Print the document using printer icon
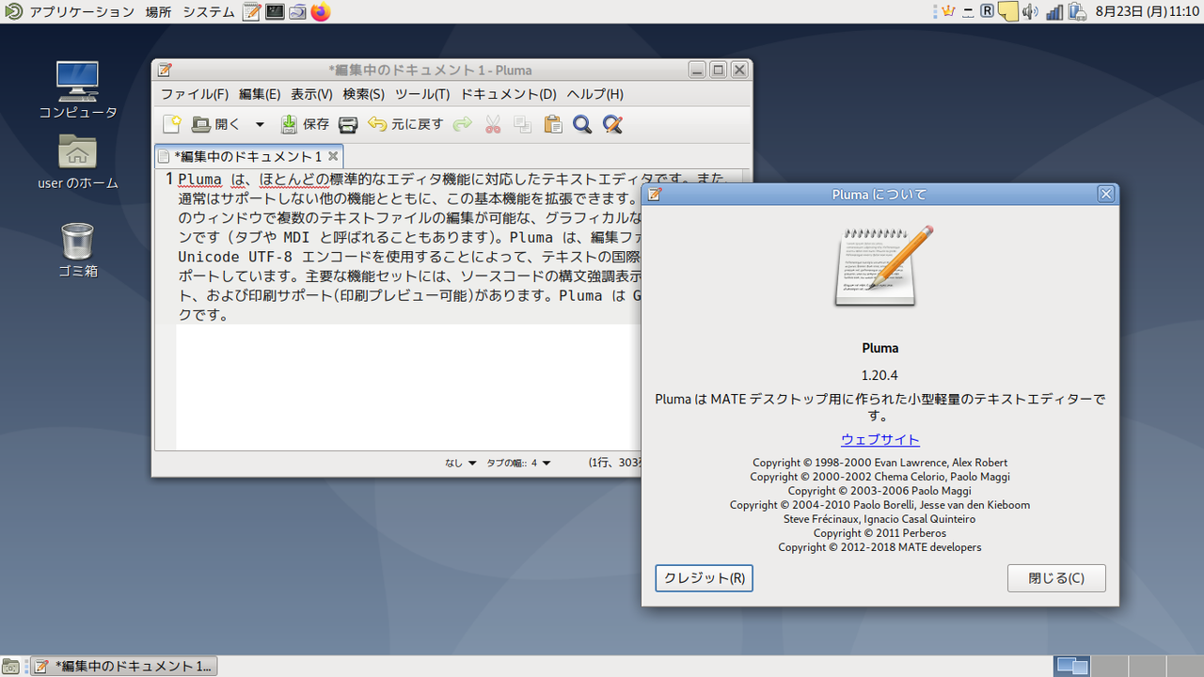The width and height of the screenshot is (1204, 677). pyautogui.click(x=348, y=124)
